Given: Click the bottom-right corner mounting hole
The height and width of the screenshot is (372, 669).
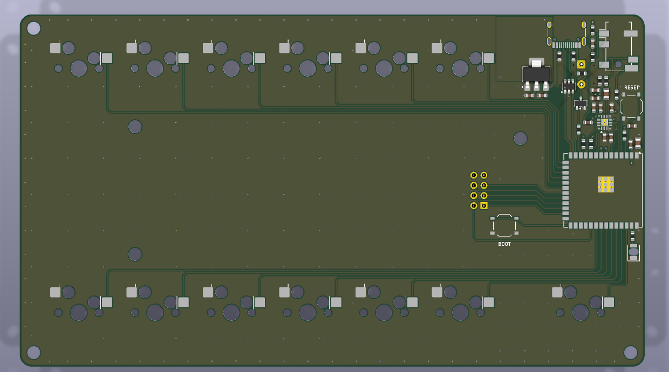Looking at the screenshot, I should click(x=630, y=353).
